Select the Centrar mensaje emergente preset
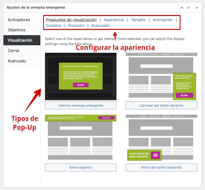This screenshot has width=205, height=190. coord(80,105)
